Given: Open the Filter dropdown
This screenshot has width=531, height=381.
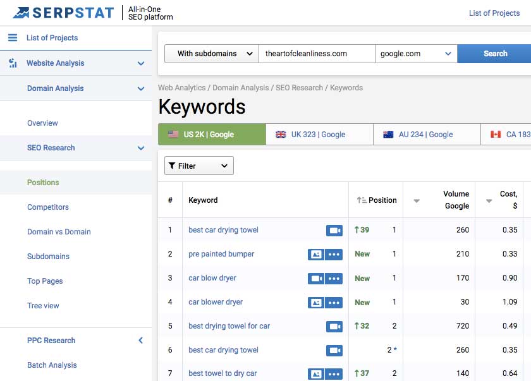Looking at the screenshot, I should pos(198,166).
